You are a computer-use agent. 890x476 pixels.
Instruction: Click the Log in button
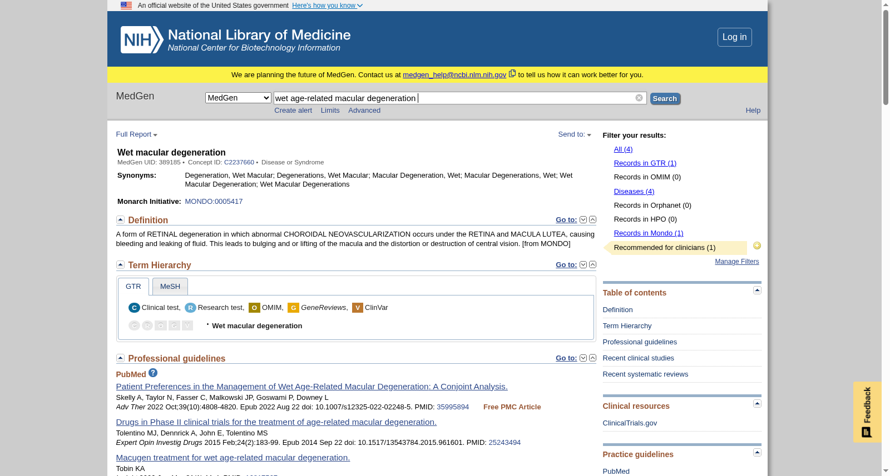pos(734,37)
